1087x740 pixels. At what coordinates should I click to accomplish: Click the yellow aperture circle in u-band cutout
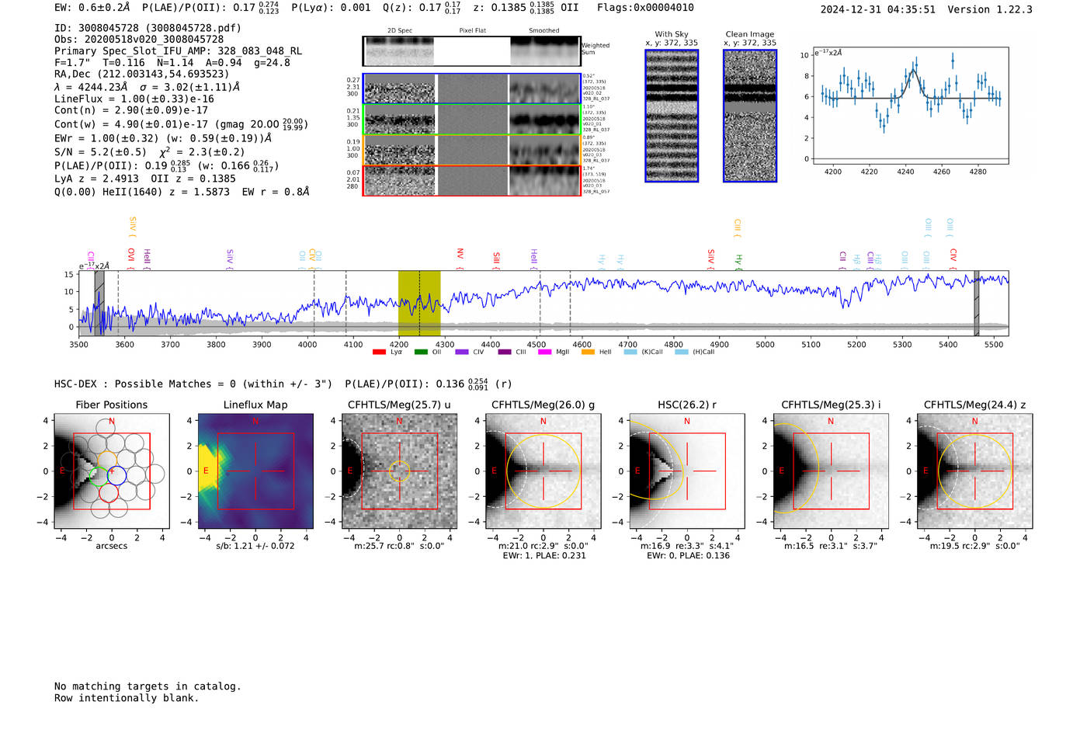tap(399, 471)
